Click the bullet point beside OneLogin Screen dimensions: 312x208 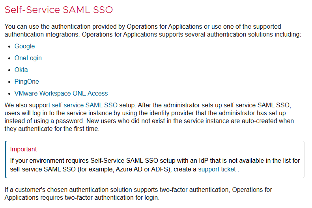pyautogui.click(x=10, y=58)
